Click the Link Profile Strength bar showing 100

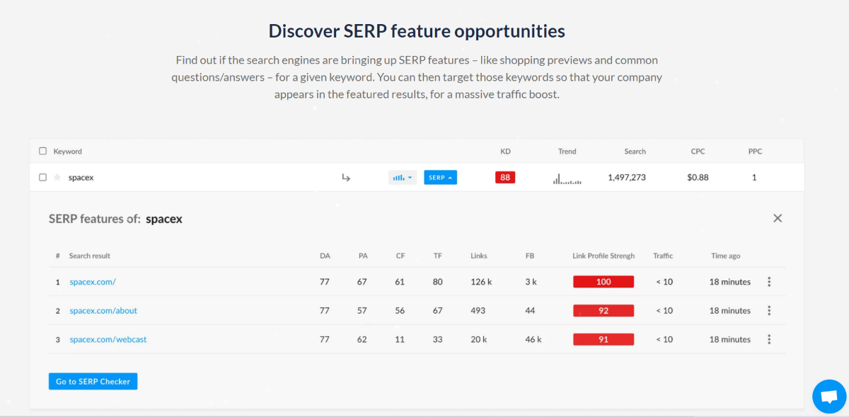pos(603,282)
